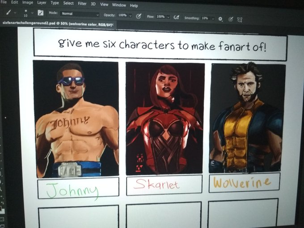Toggle pressure for opacity icon
Image resolution: width=304 pixels, height=228 pixels.
139,16
